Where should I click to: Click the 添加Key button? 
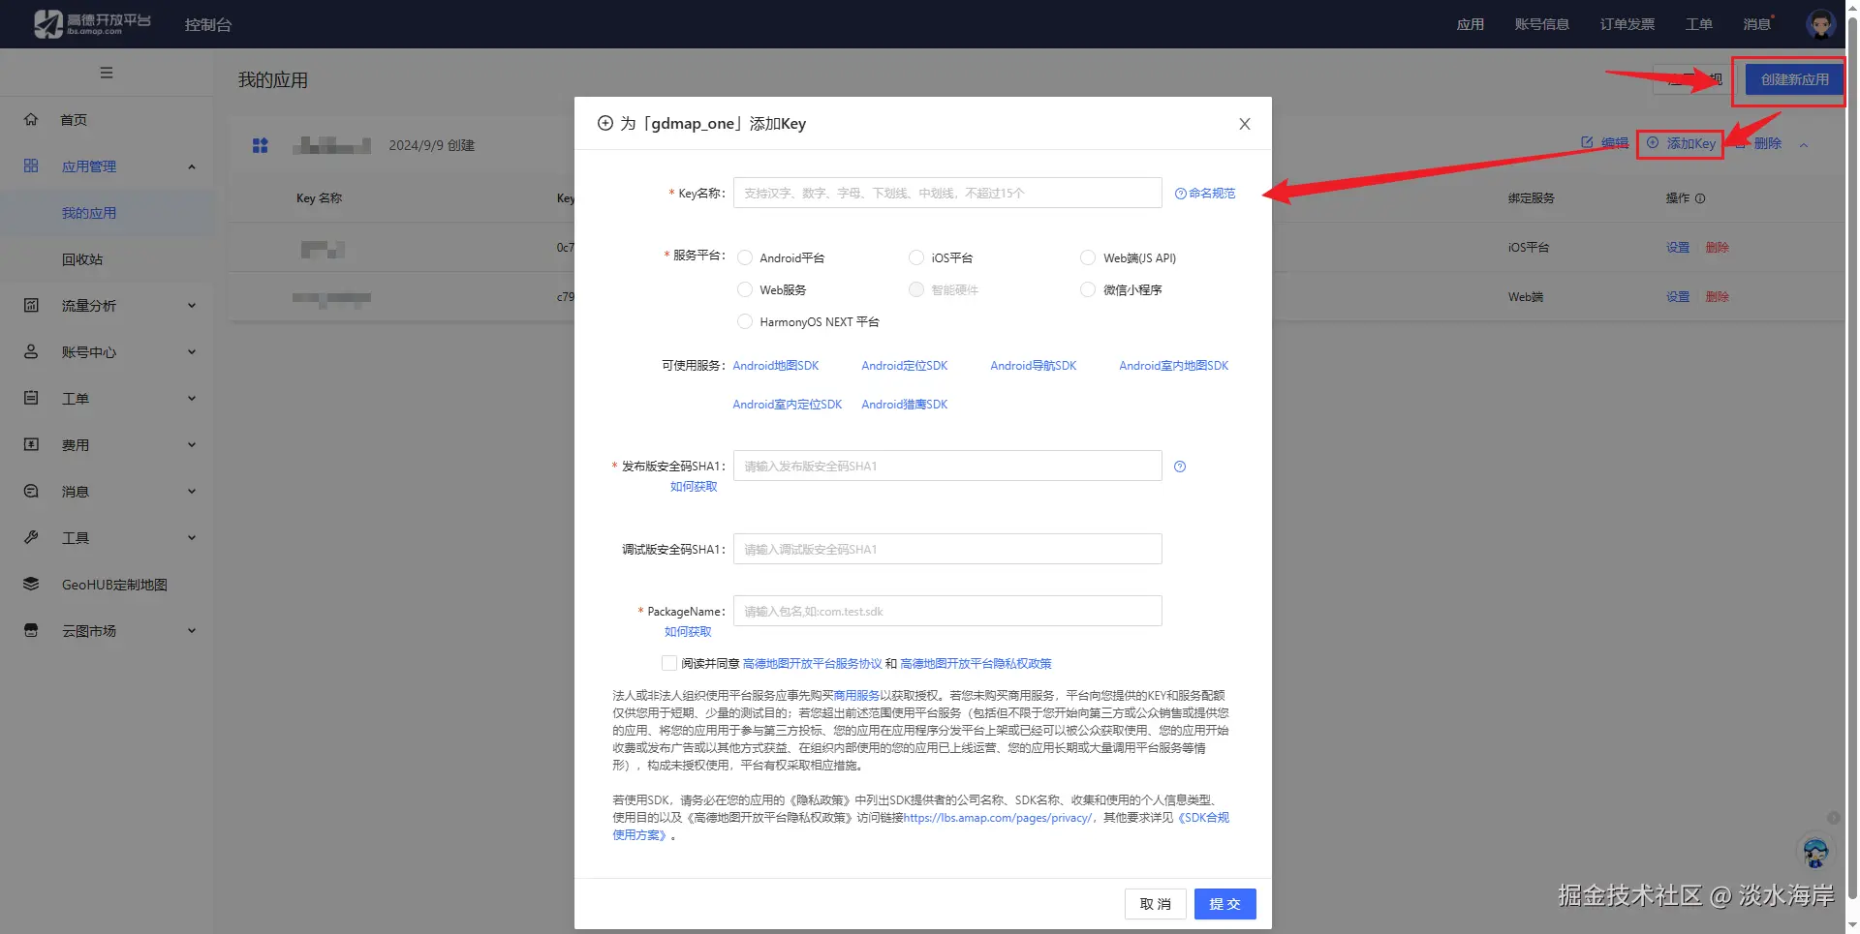pyautogui.click(x=1681, y=143)
